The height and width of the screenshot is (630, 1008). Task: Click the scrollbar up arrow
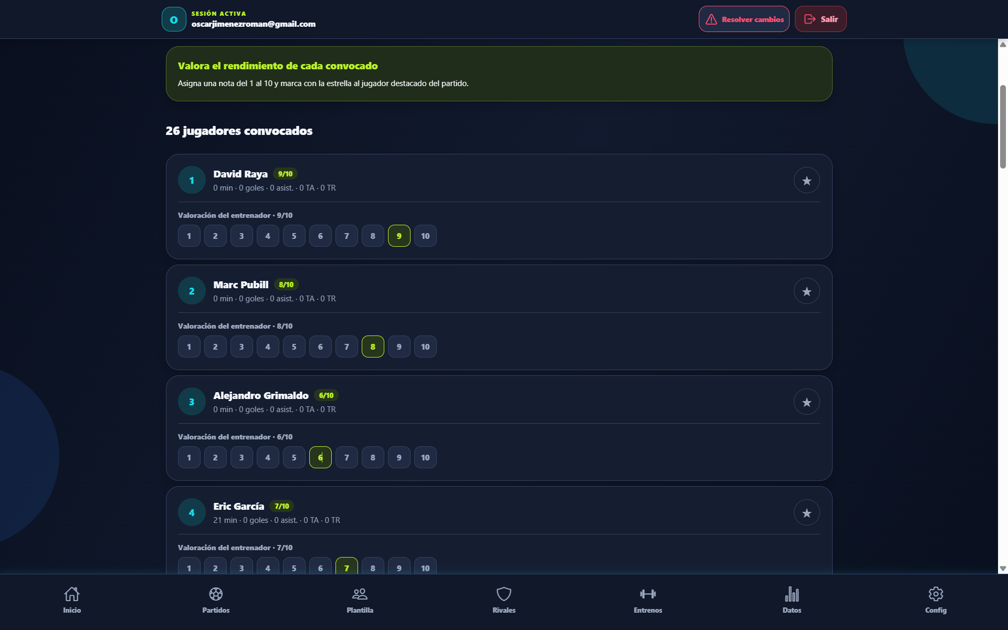point(1003,44)
